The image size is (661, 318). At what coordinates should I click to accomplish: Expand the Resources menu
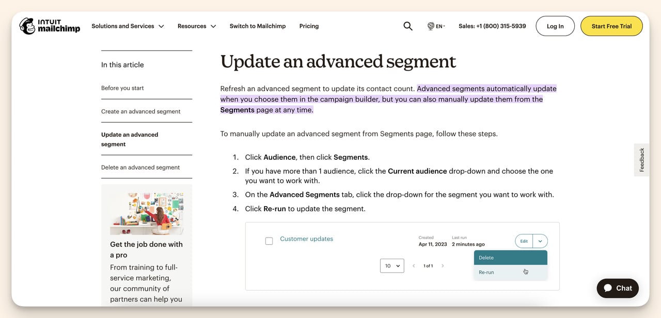pos(197,26)
